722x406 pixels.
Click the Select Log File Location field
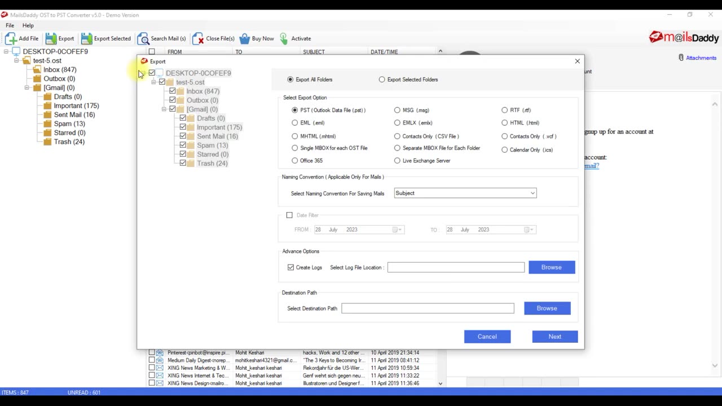pyautogui.click(x=456, y=267)
